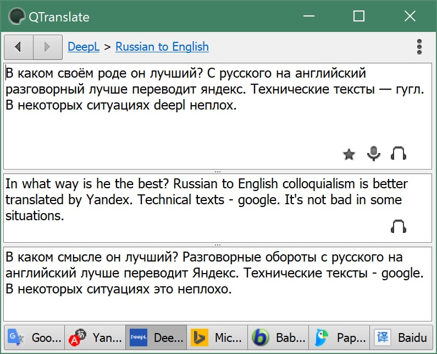Click into the English translation text box

(217, 208)
